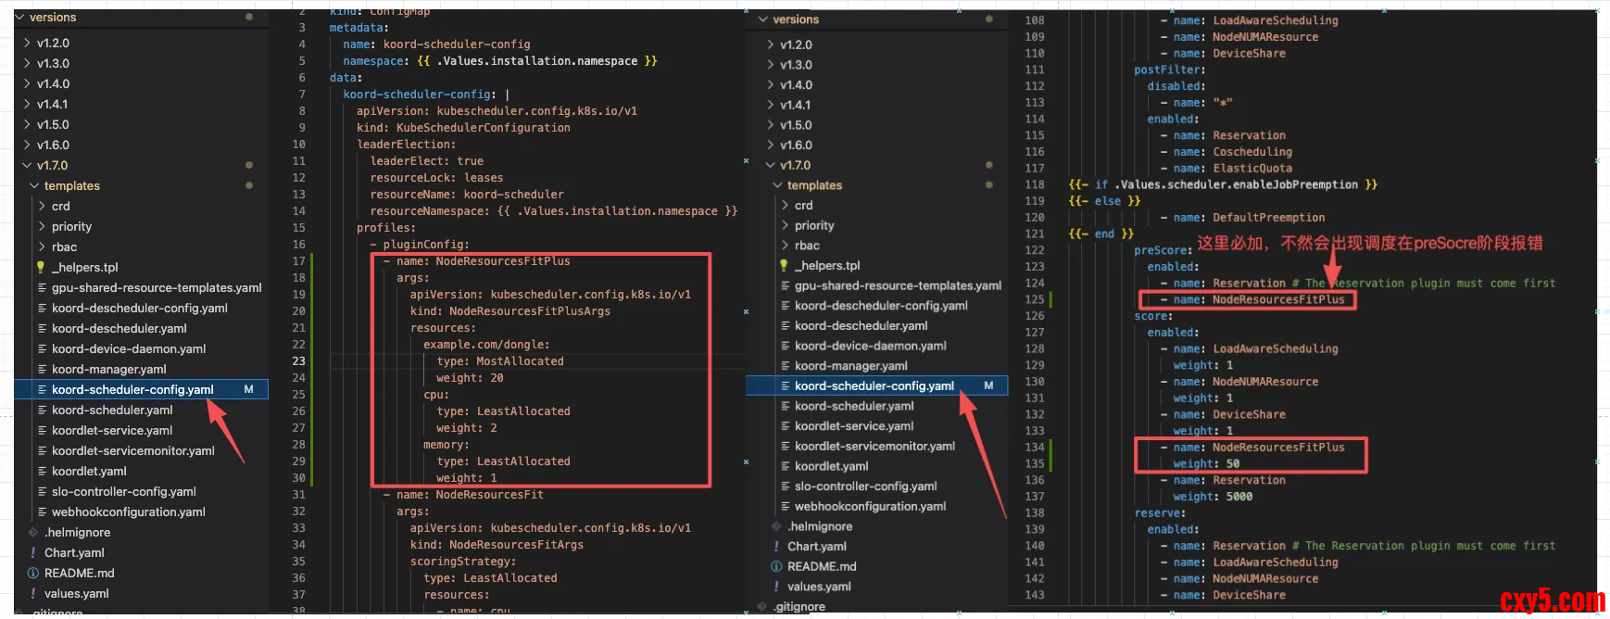
Task: Click line number 23 in the left editor
Action: click(298, 361)
